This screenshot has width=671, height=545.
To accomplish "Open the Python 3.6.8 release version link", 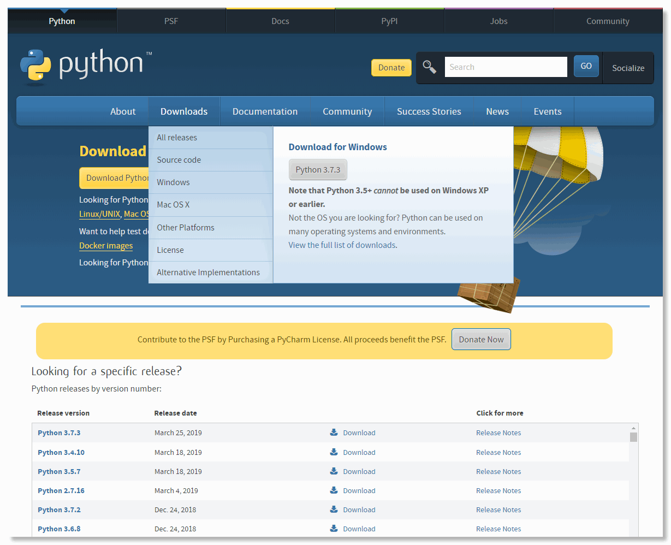I will click(59, 529).
